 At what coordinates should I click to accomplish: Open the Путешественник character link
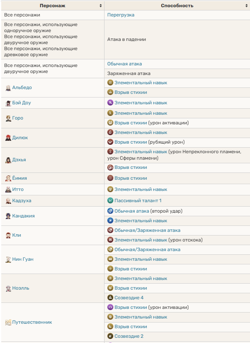click(x=32, y=322)
